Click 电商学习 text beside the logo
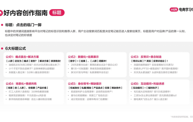 [x=186, y=9]
